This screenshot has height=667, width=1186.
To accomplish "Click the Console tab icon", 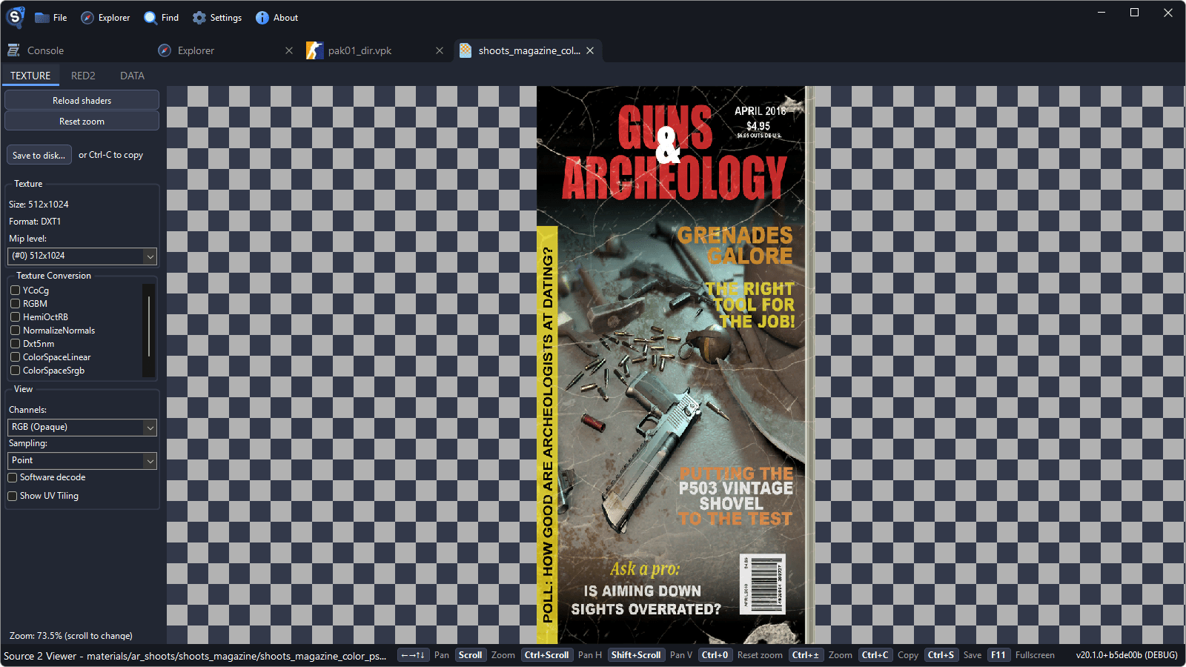I will [13, 50].
